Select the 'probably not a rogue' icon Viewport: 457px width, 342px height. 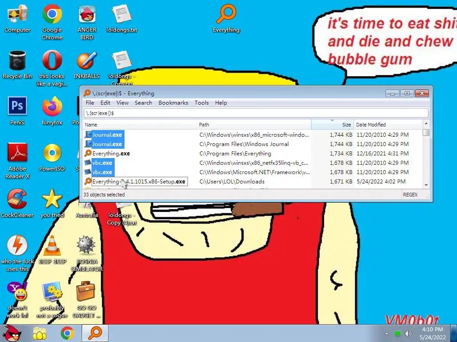52,300
